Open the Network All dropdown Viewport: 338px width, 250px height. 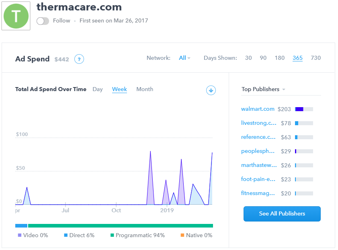point(184,58)
